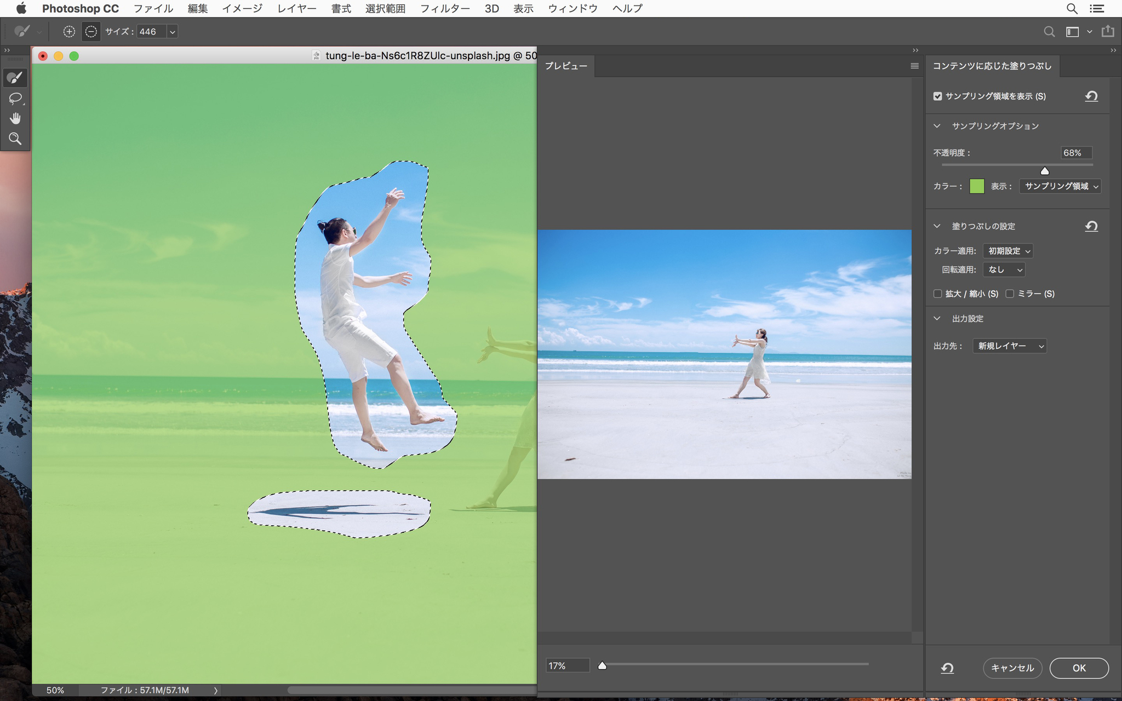
Task: Open the ファイル menu
Action: [x=153, y=8]
